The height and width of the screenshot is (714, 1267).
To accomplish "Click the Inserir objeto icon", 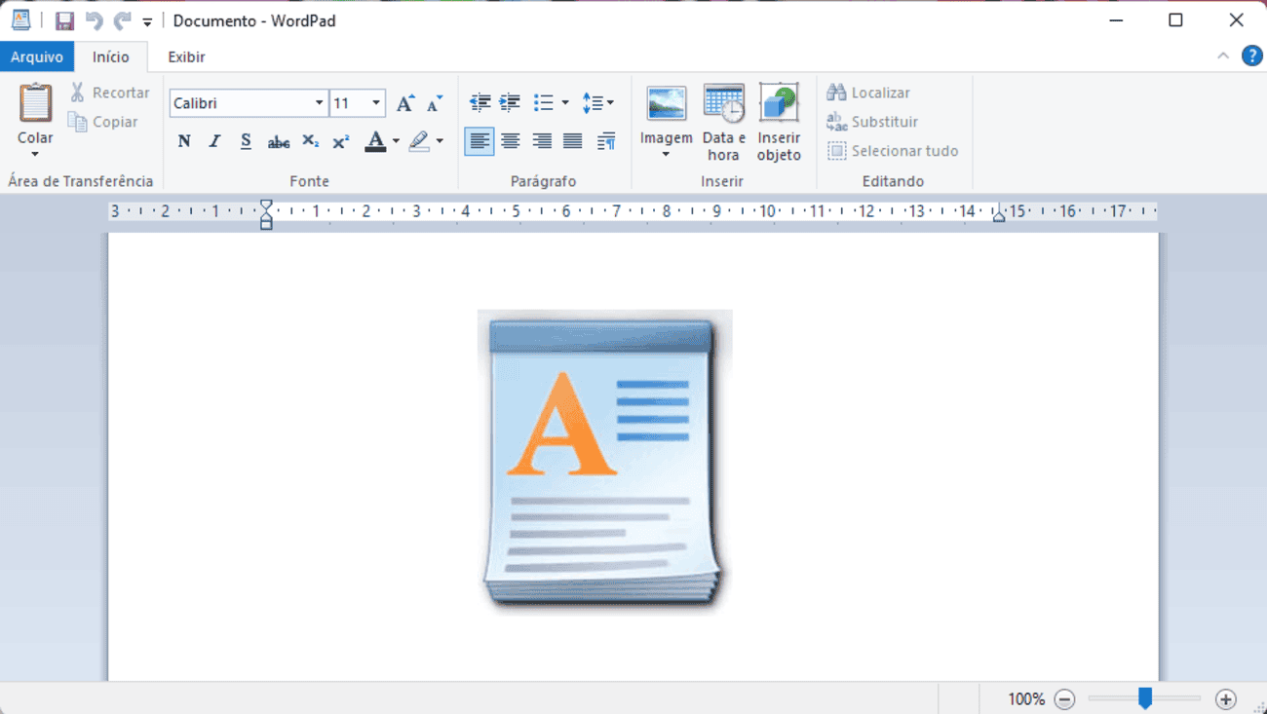I will pyautogui.click(x=779, y=104).
